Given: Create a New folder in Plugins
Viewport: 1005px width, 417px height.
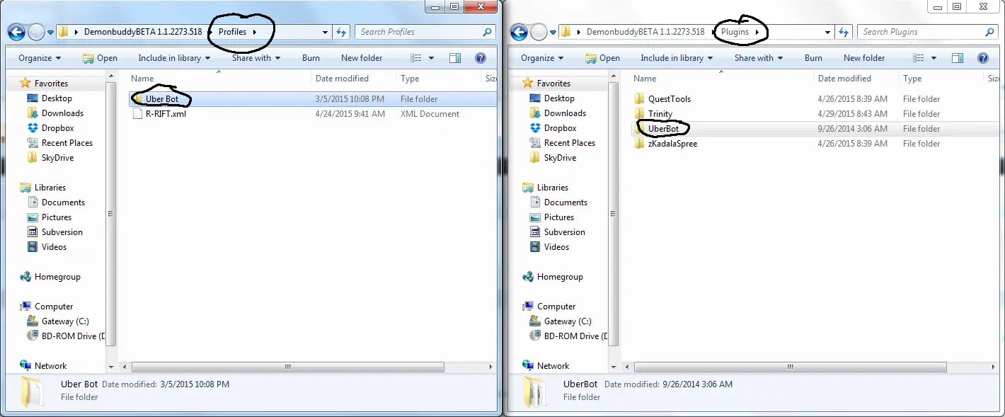Looking at the screenshot, I should pyautogui.click(x=864, y=58).
